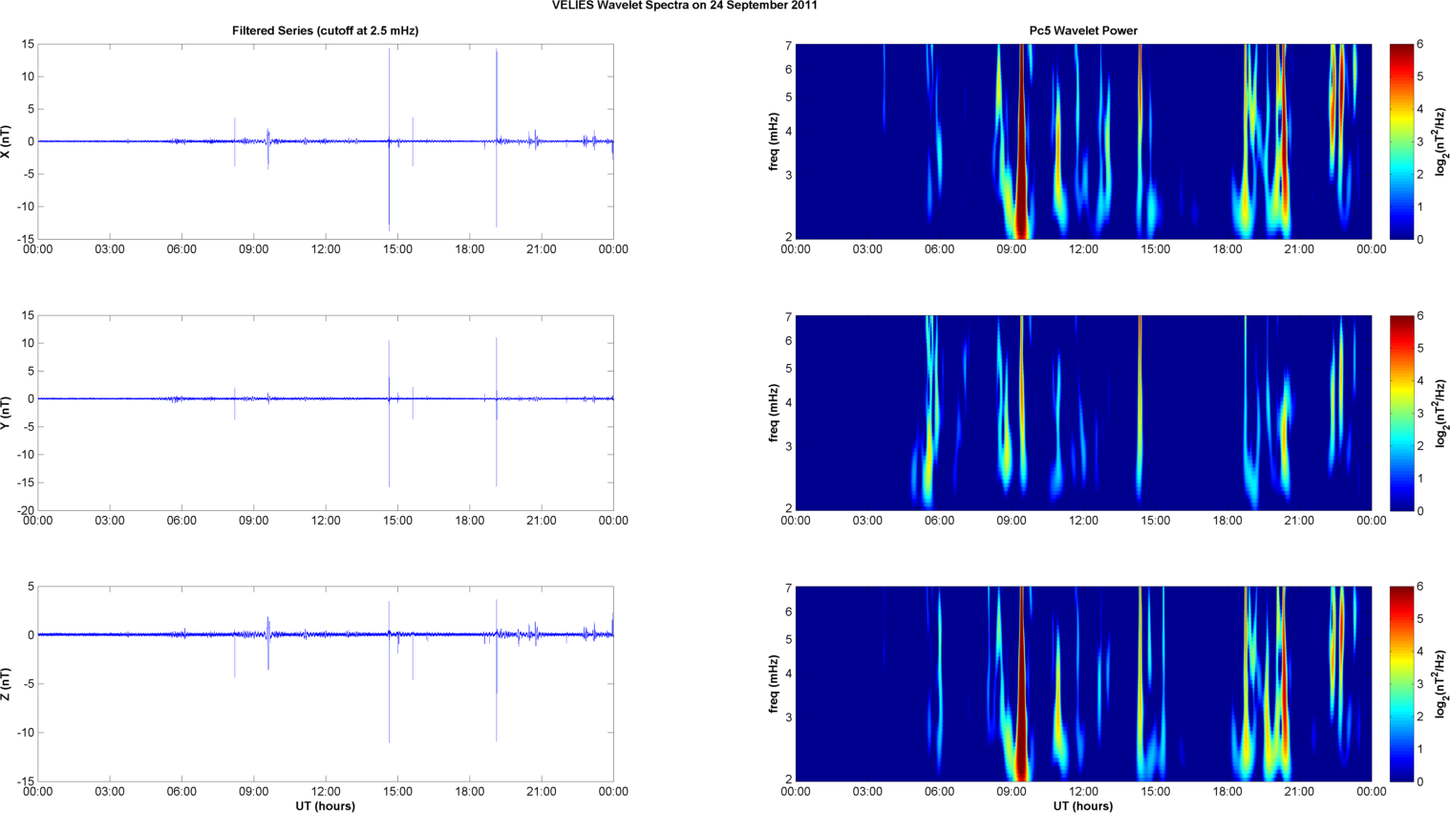Click the 'X (nT)' axis label
Image resolution: width=1450 pixels, height=813 pixels.
pyautogui.click(x=7, y=141)
